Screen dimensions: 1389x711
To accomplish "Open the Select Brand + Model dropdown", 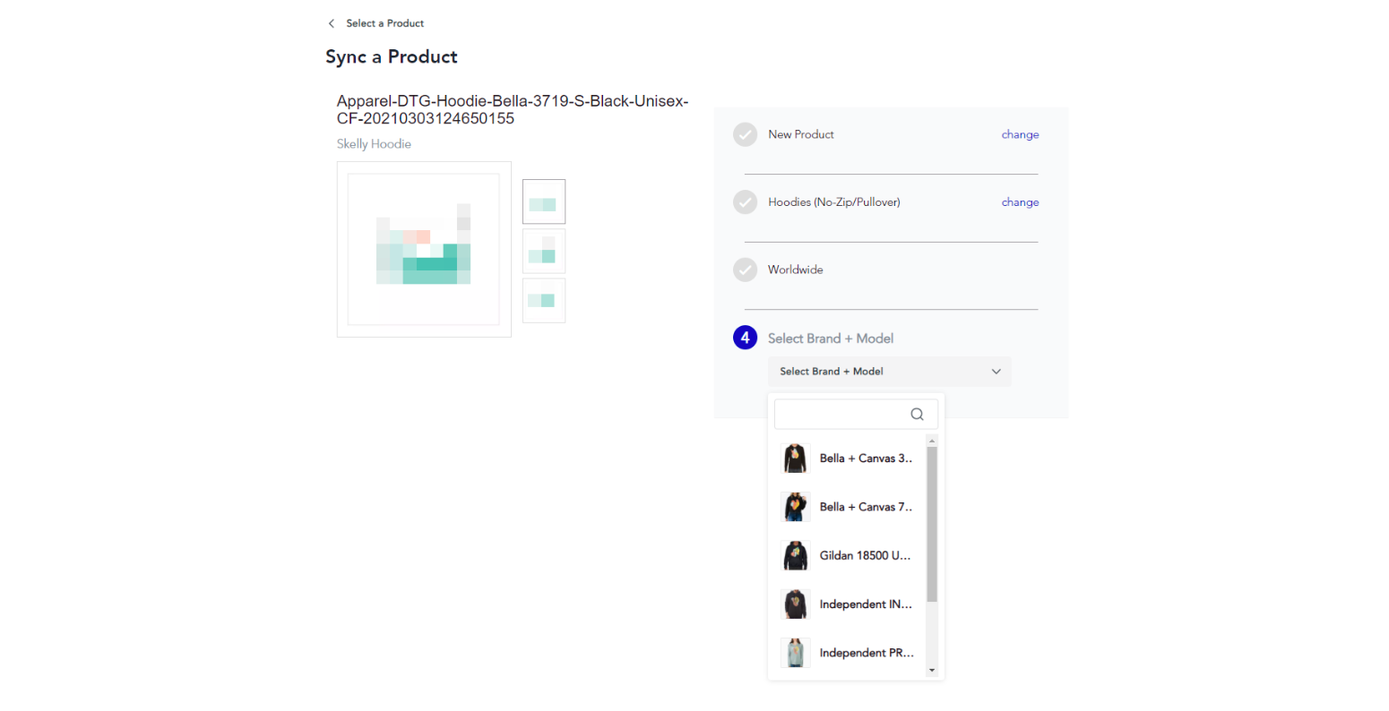I will [x=889, y=372].
